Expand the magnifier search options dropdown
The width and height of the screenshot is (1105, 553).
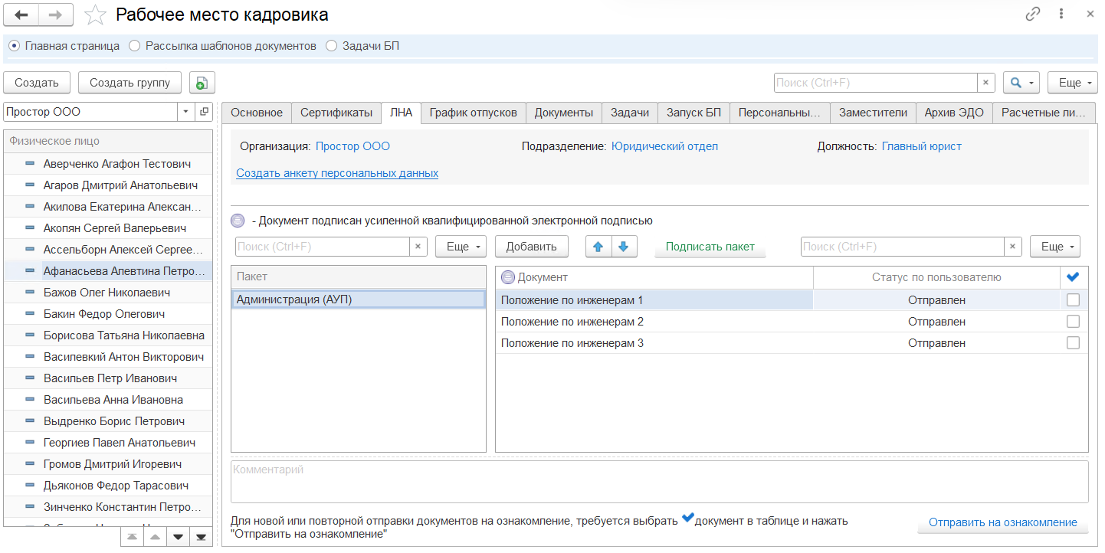[x=1021, y=83]
